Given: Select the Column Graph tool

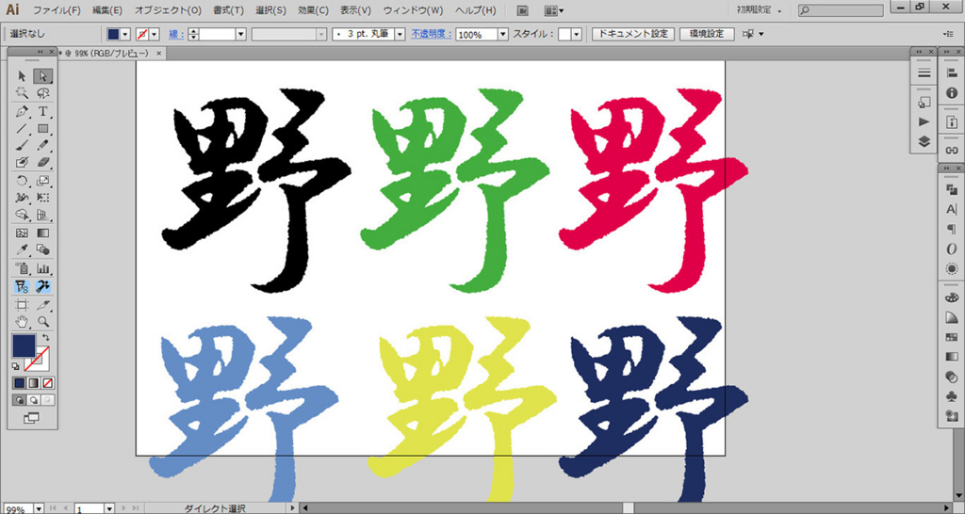Looking at the screenshot, I should [43, 268].
